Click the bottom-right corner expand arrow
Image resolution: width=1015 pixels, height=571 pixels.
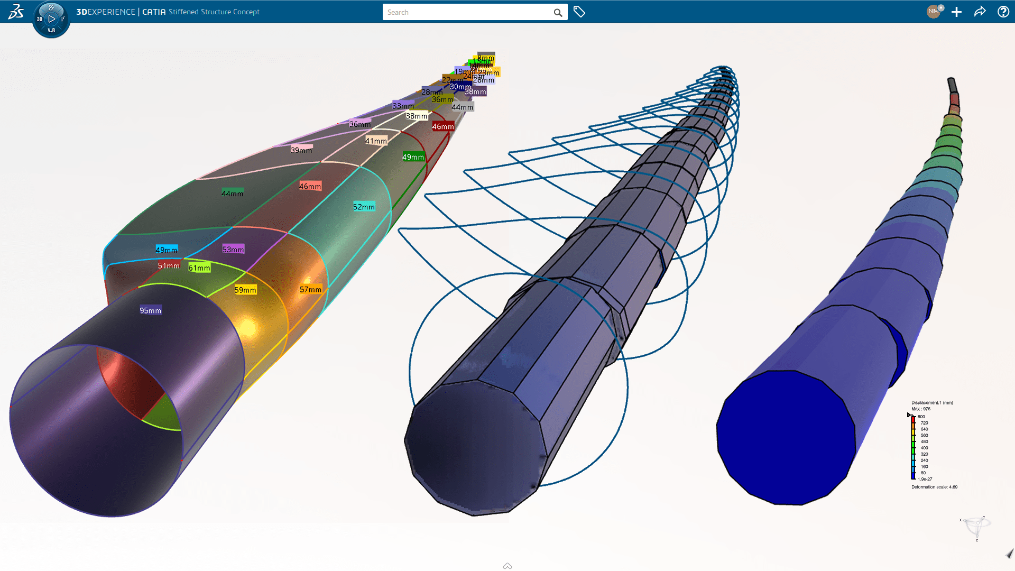point(1009,554)
